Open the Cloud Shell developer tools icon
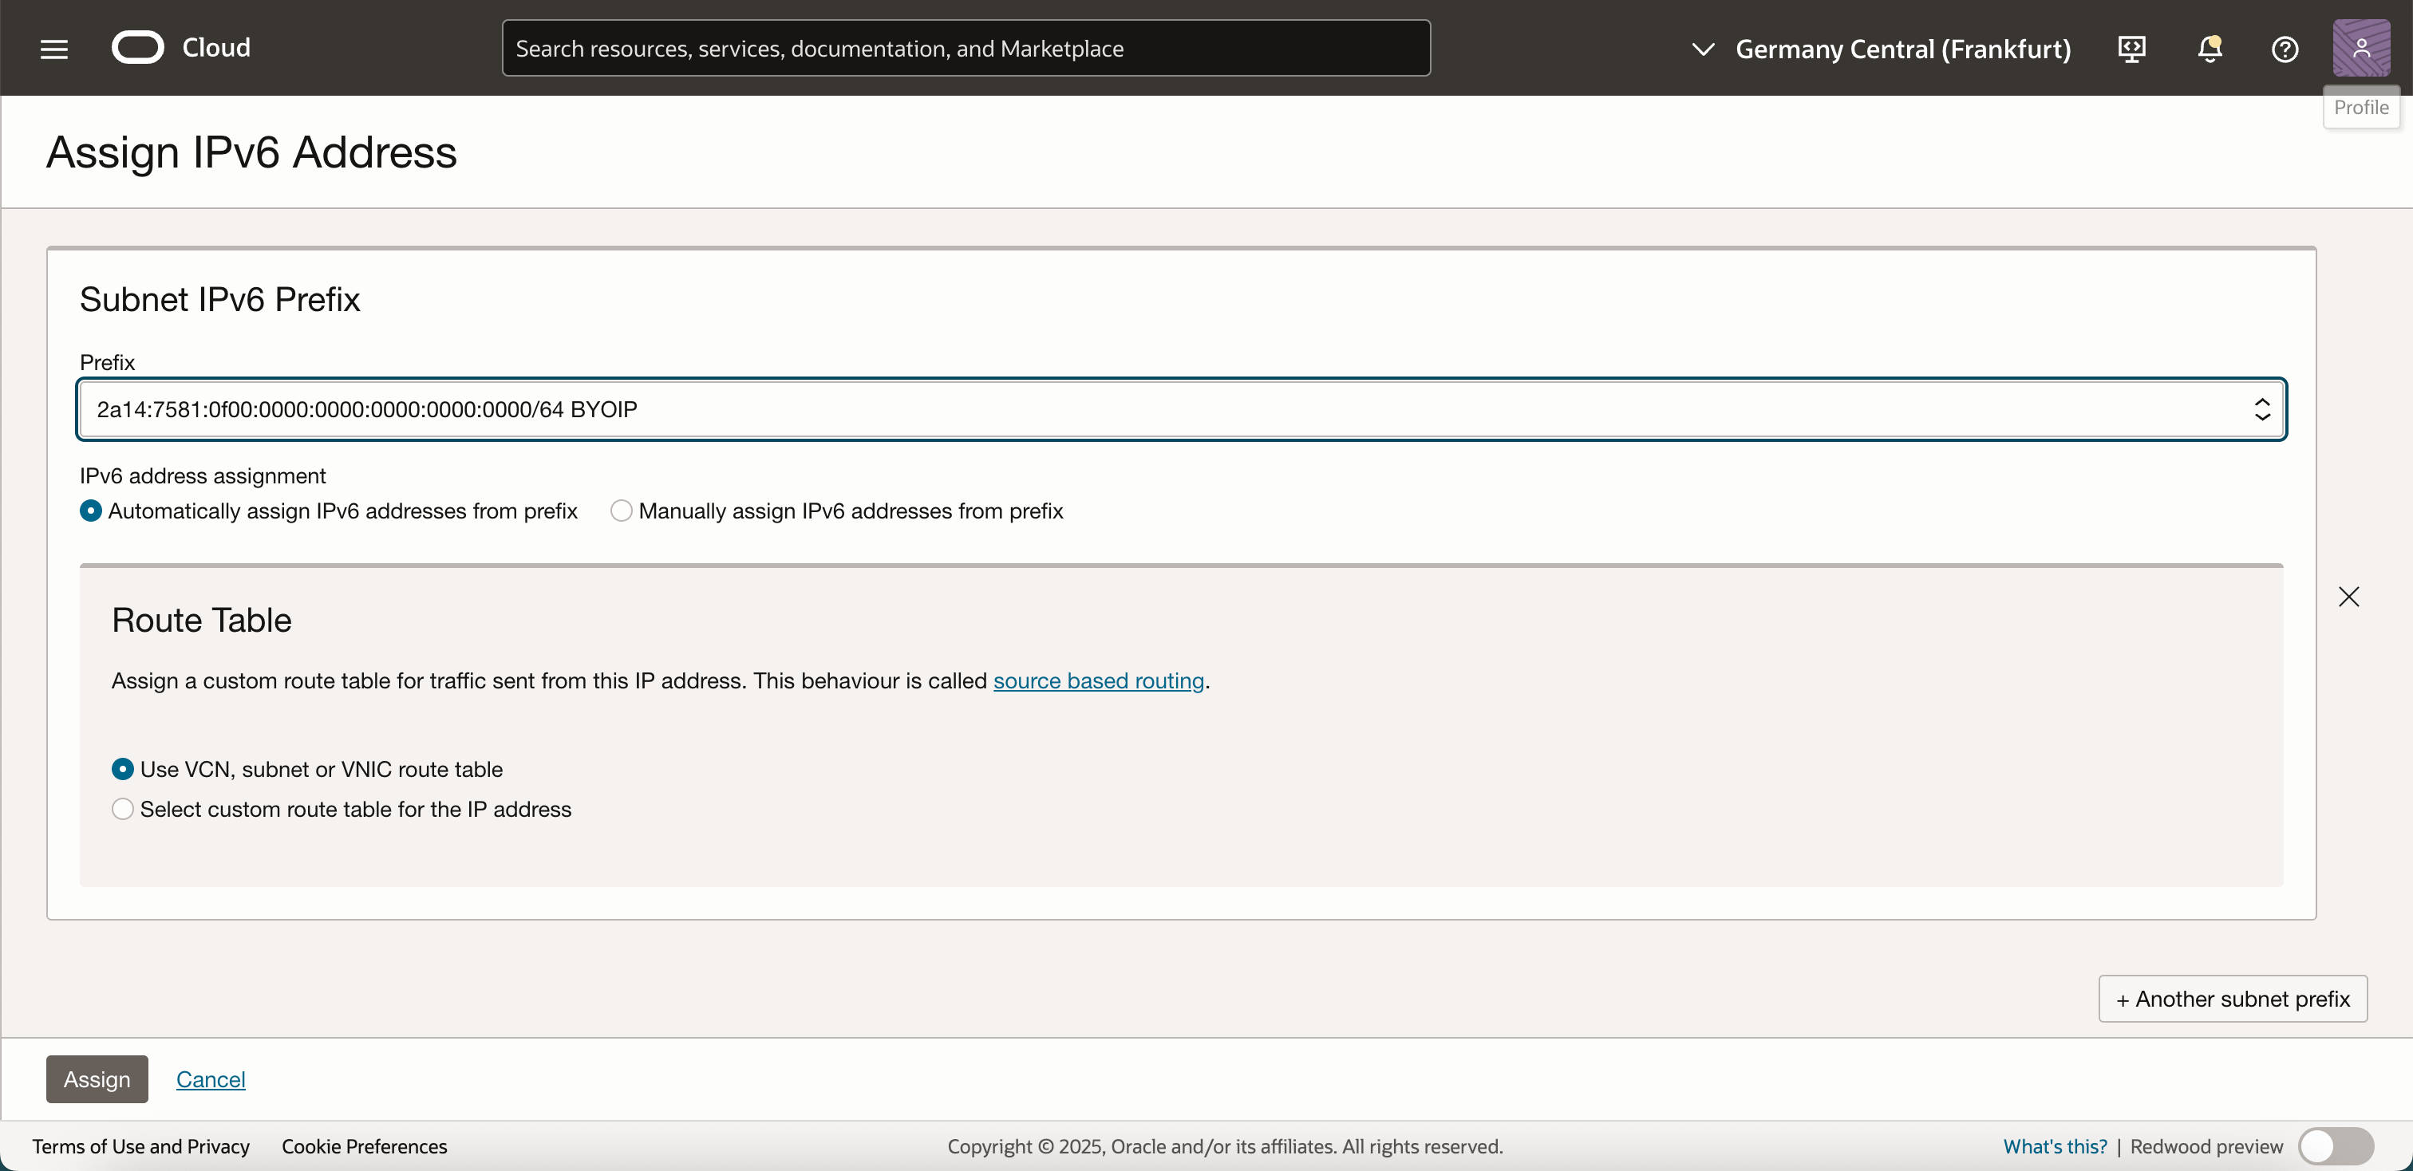The image size is (2413, 1171). pos(2132,49)
